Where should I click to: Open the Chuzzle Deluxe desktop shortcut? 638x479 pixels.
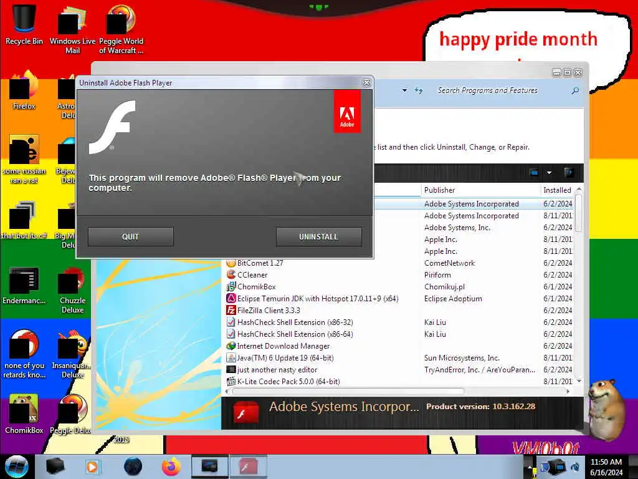[72, 290]
